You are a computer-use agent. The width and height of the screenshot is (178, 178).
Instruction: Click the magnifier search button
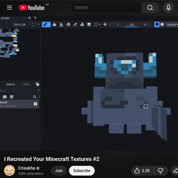point(150,8)
